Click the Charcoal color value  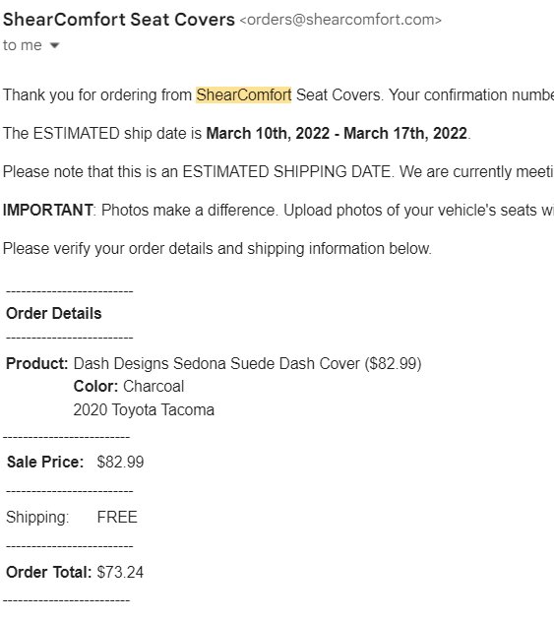[x=154, y=387]
